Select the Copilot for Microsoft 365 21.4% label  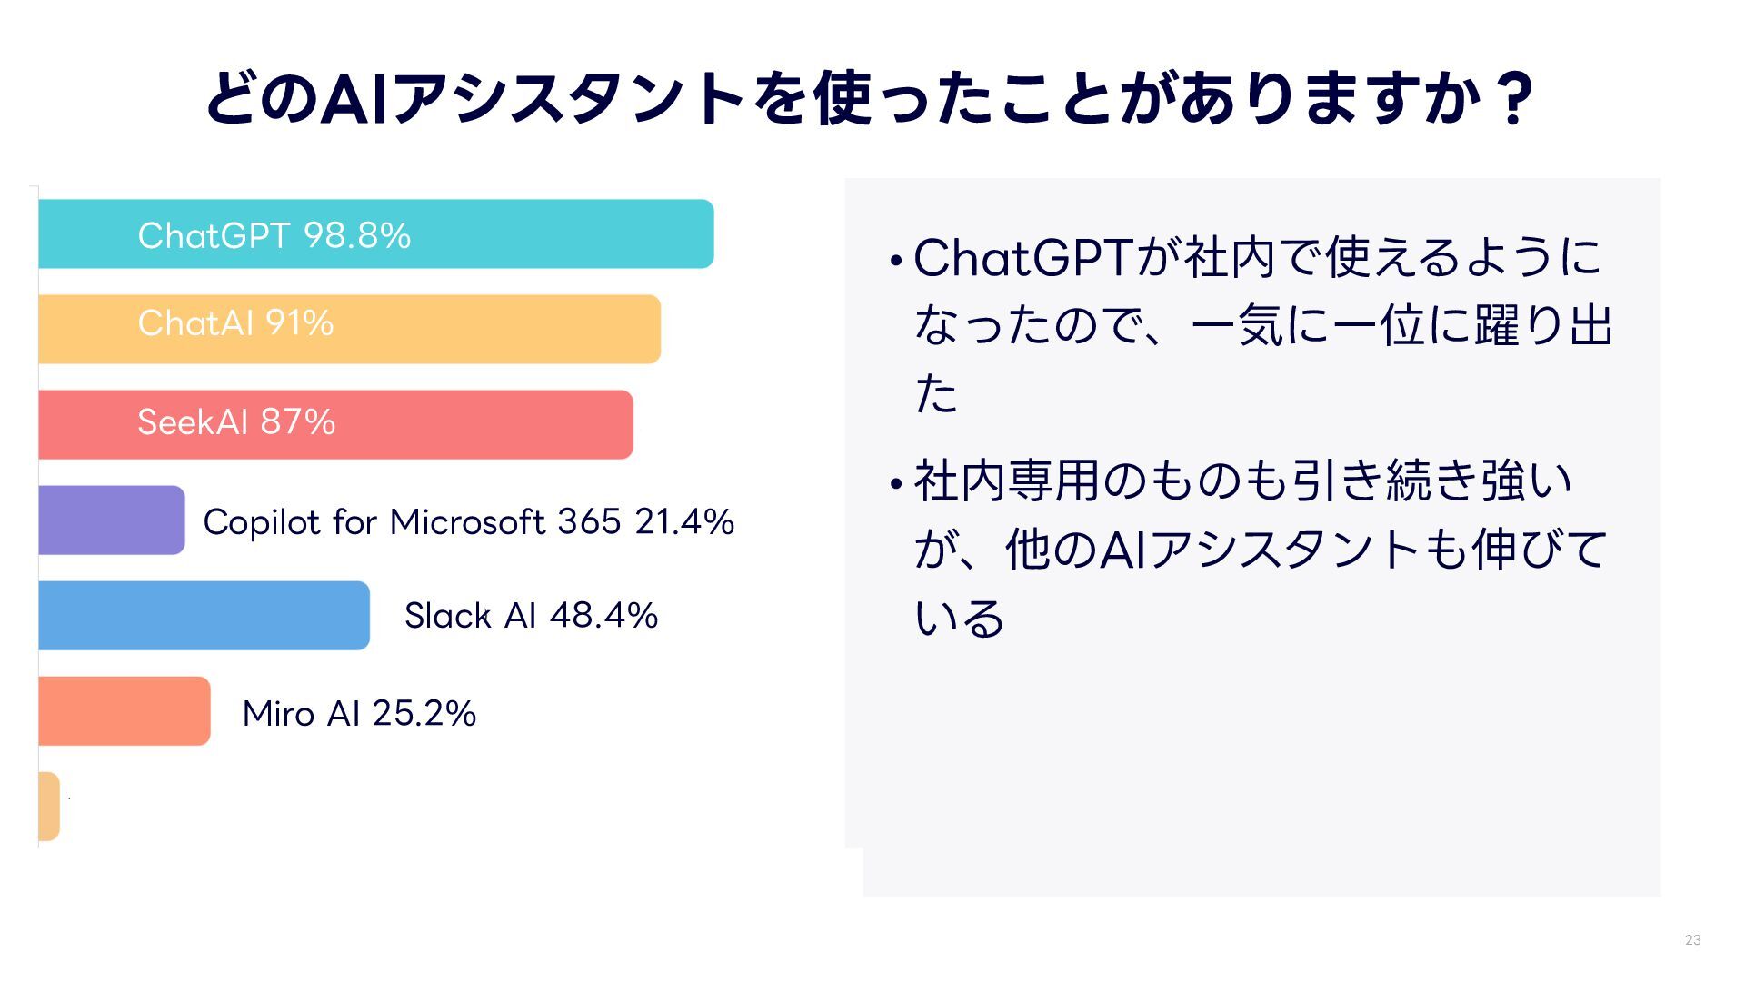click(x=468, y=522)
